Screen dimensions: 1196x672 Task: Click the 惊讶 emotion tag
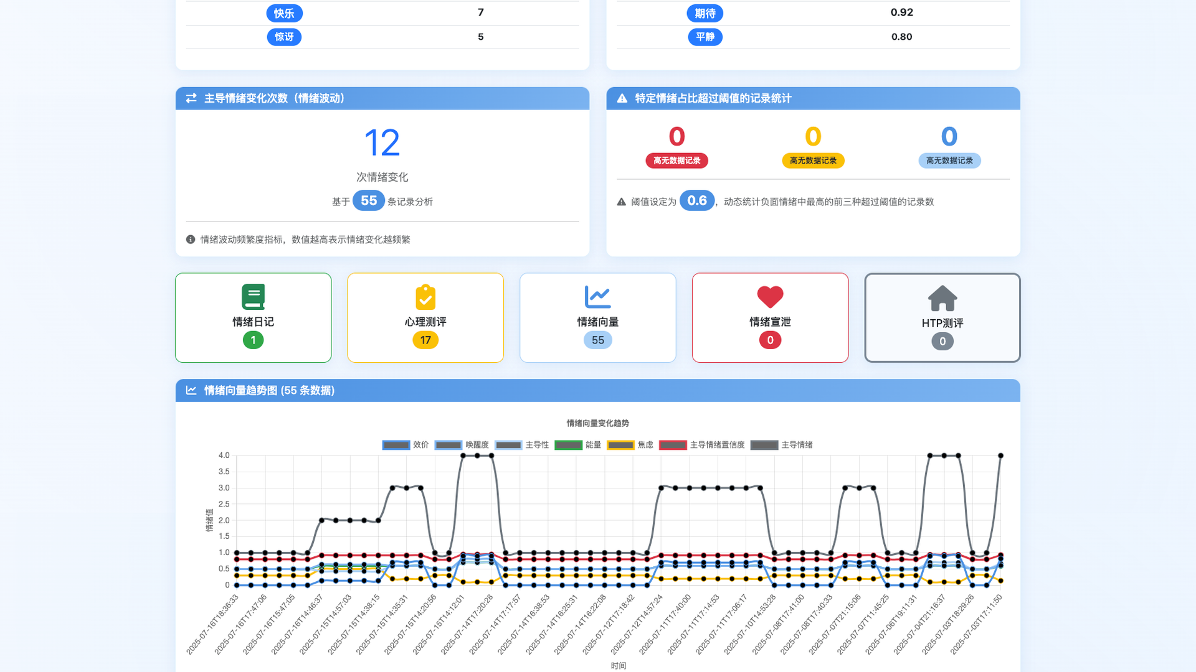pos(284,37)
